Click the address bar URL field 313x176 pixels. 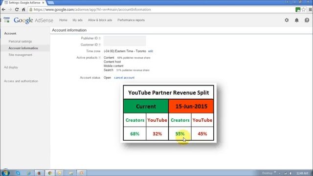(x=162, y=10)
